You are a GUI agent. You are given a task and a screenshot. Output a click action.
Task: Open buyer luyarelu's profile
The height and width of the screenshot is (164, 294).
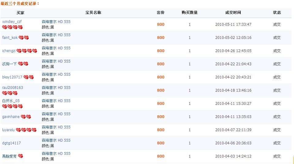(x=8, y=130)
